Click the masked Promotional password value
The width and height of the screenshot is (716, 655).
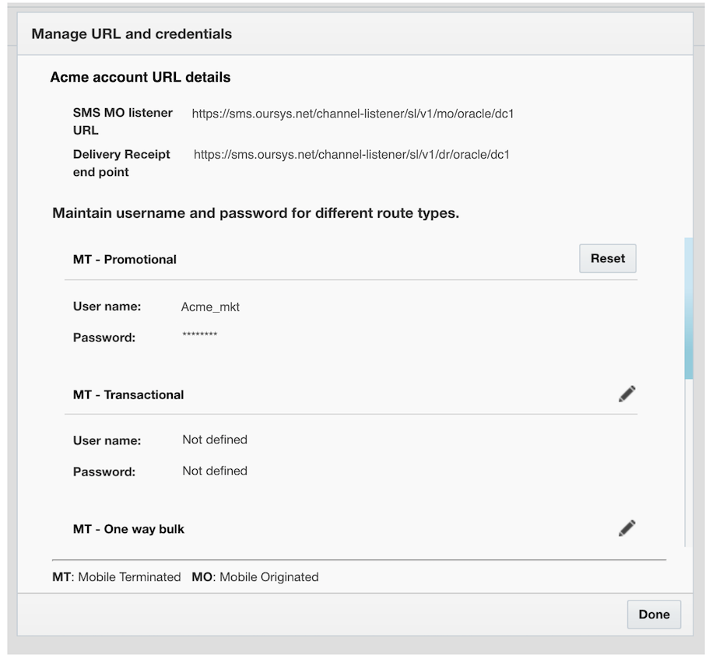pos(199,335)
